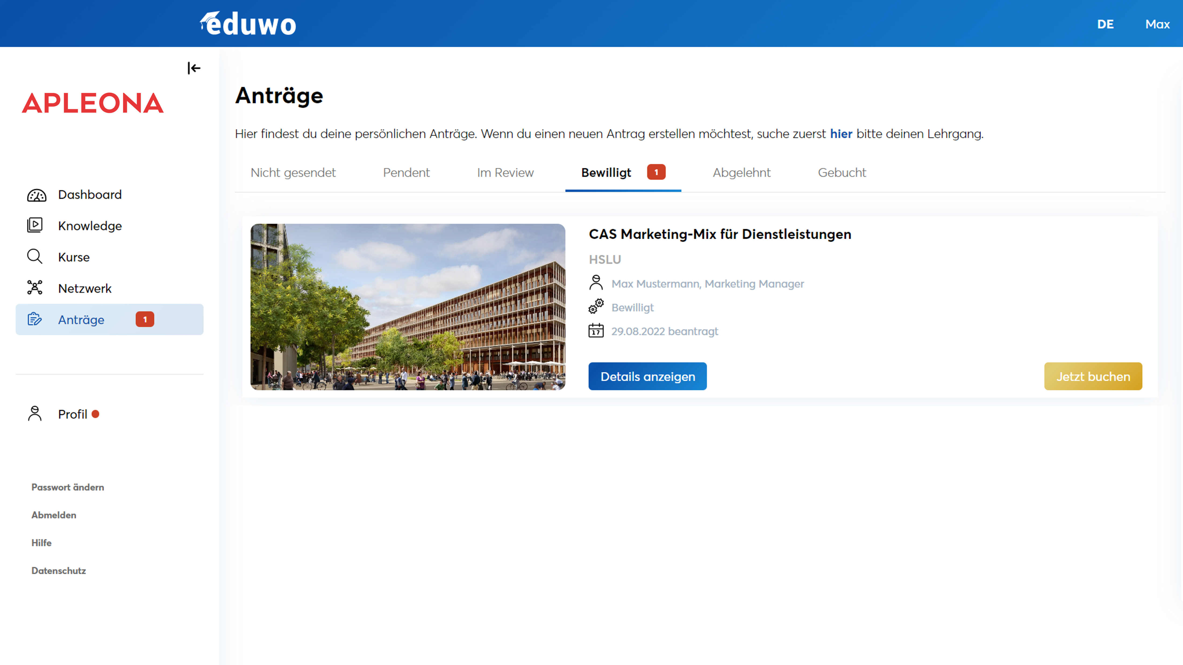Click the eduwo logo in the header
Screen dimensions: 1183x665
248,24
